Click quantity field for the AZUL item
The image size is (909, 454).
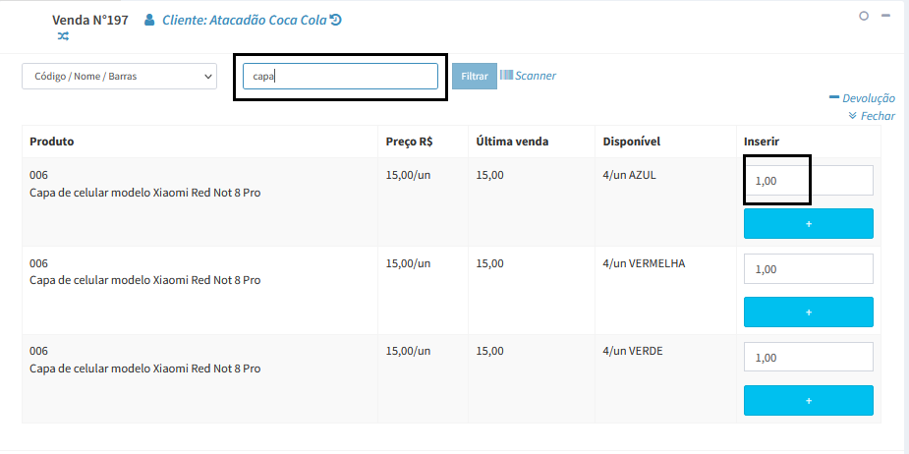[808, 181]
